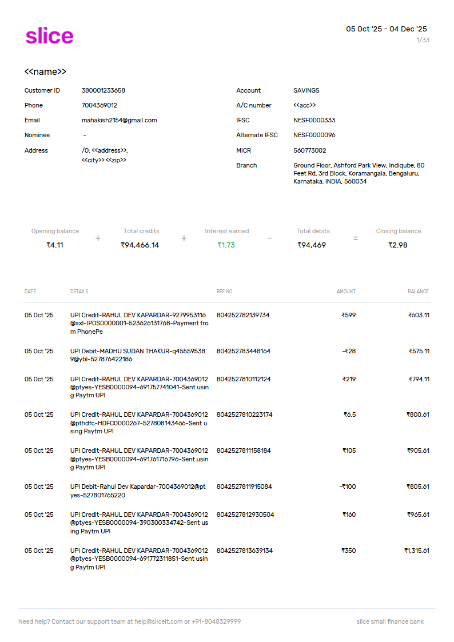The image size is (454, 642).
Task: Click the branch address text
Action: coord(359,173)
